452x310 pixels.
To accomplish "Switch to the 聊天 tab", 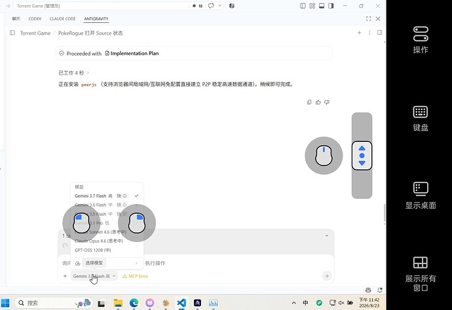I will tap(16, 19).
